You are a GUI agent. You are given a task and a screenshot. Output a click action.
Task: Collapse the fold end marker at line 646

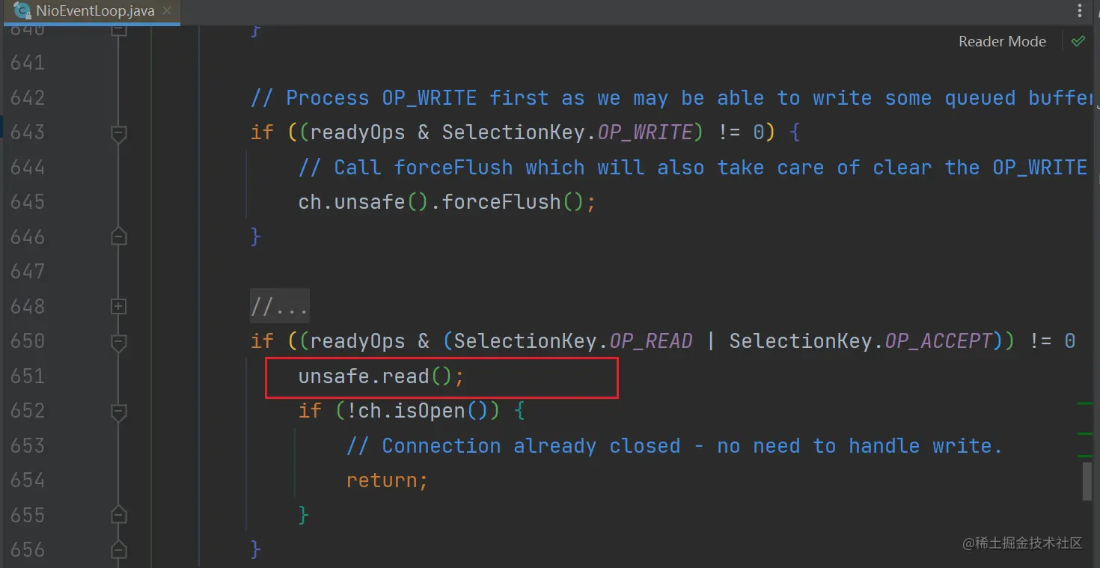118,236
